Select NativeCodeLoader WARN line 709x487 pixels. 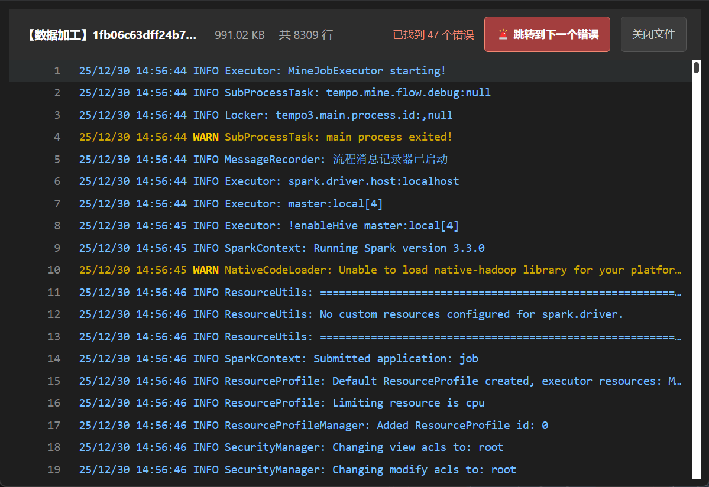pyautogui.click(x=350, y=270)
